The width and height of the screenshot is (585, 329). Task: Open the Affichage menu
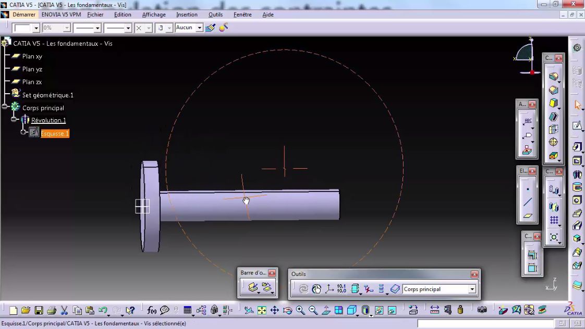click(153, 15)
